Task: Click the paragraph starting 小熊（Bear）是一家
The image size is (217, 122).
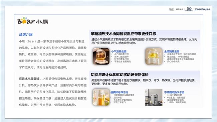Action: click(53, 54)
